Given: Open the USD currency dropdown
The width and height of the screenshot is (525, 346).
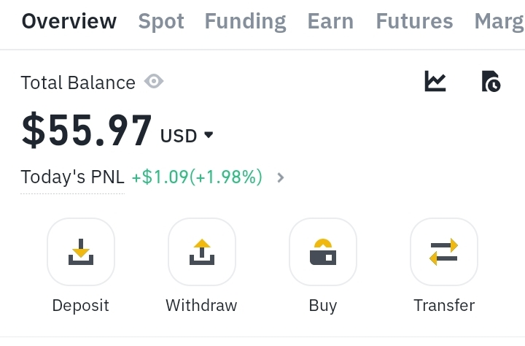Looking at the screenshot, I should (x=187, y=136).
